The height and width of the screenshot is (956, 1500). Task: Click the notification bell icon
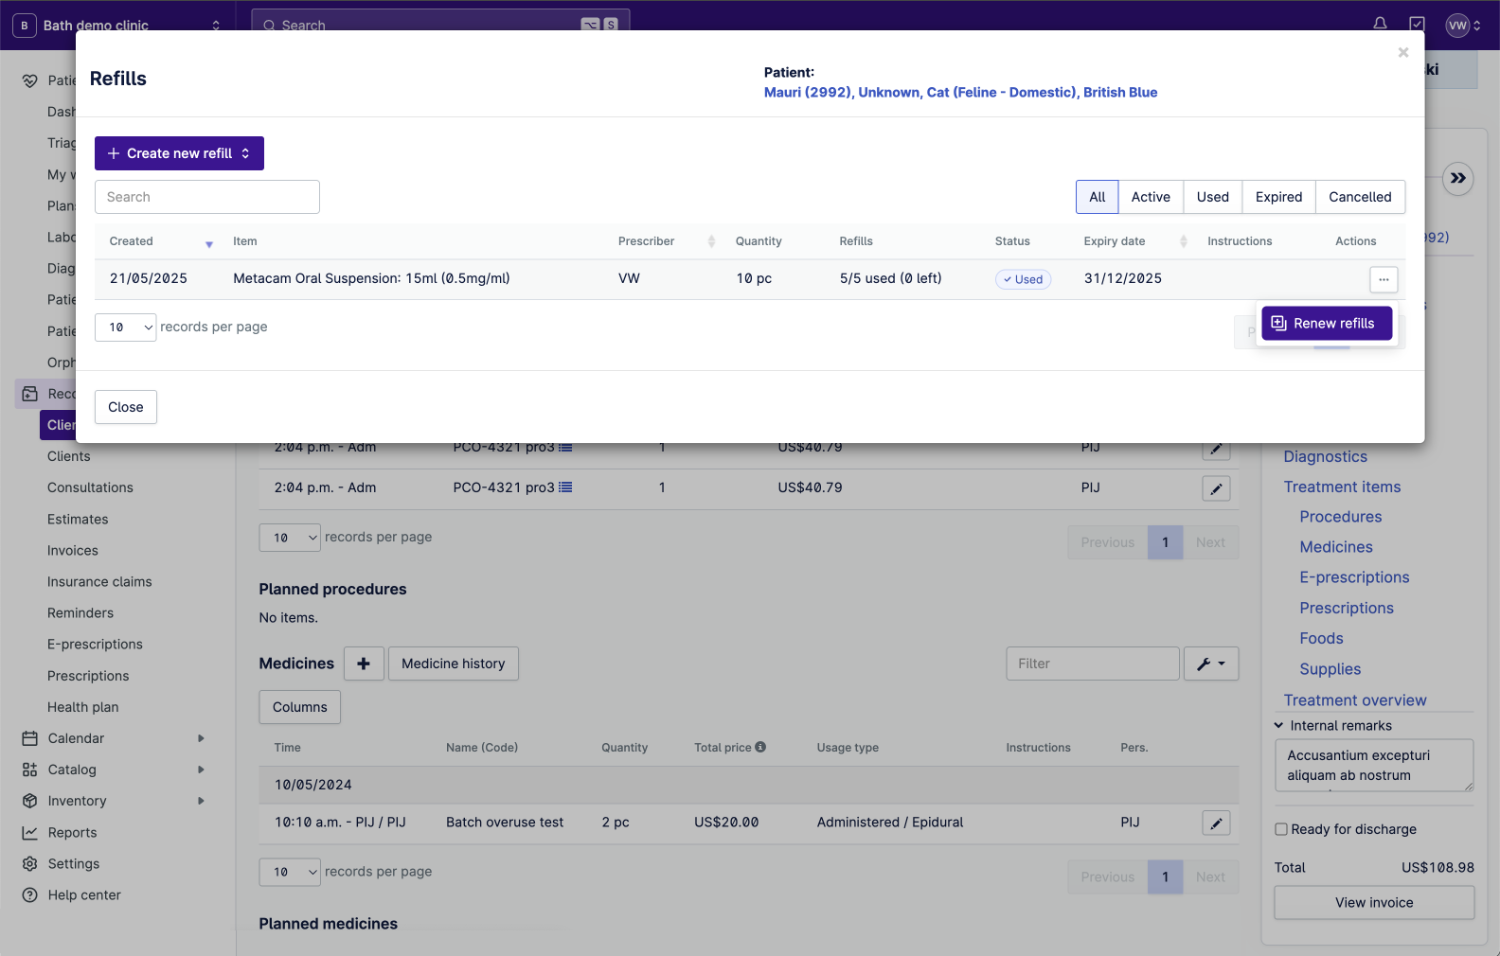1380,24
